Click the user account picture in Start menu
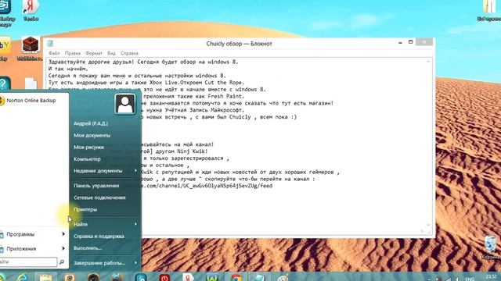This screenshot has width=501, height=281. tap(125, 104)
